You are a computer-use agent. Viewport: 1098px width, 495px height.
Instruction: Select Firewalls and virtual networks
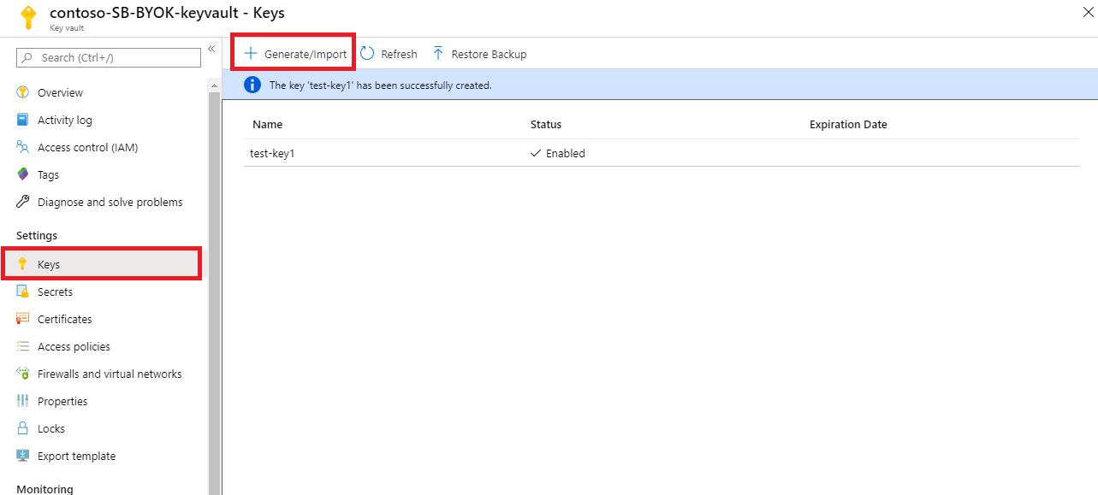pyautogui.click(x=109, y=374)
